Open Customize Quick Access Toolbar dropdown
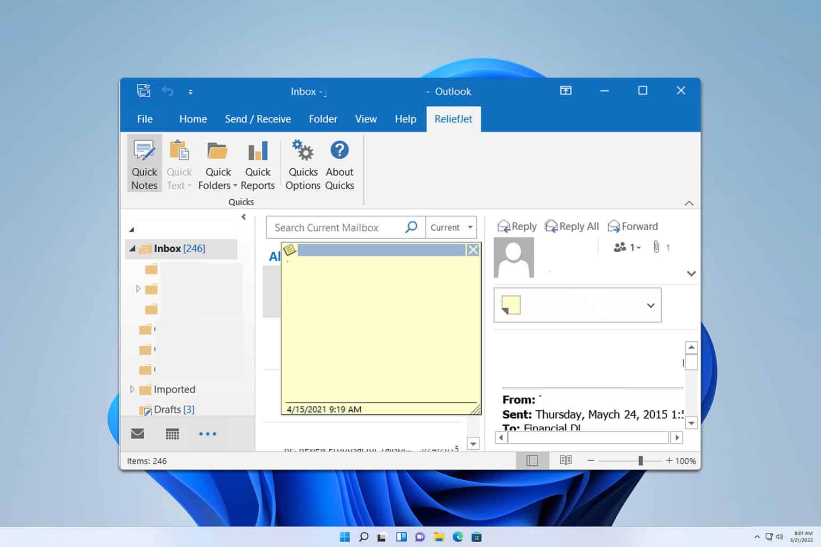The width and height of the screenshot is (821, 547). click(190, 92)
